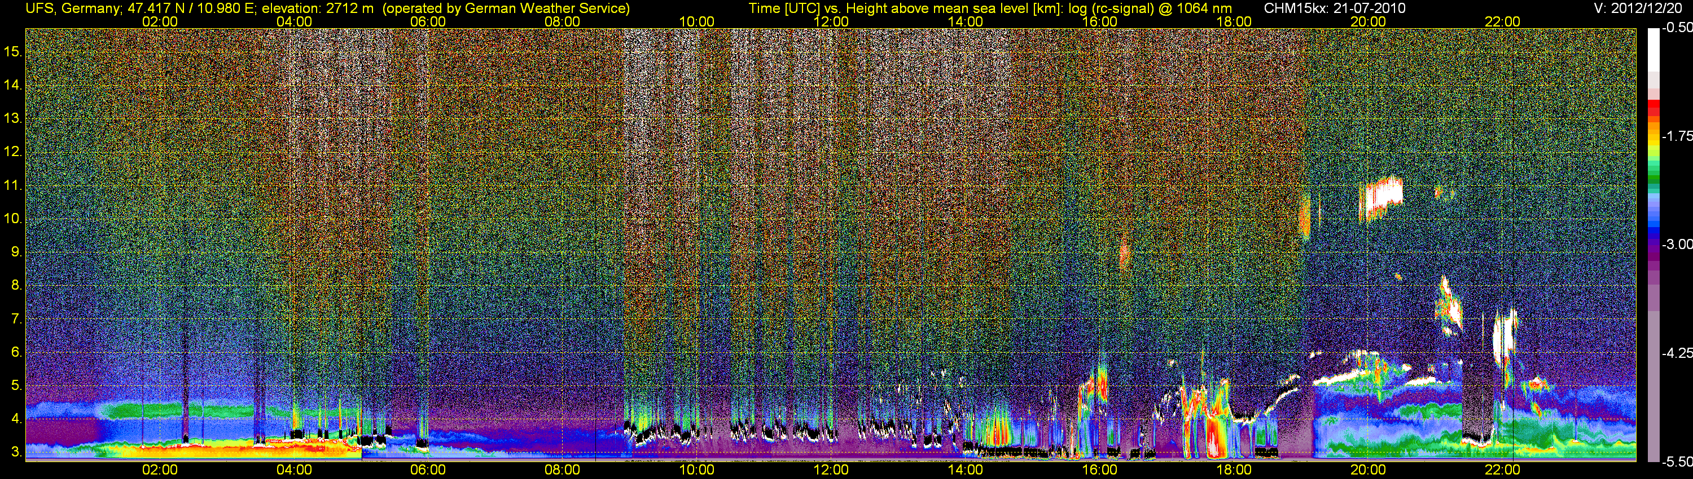The image size is (1693, 479).
Task: Click the height axis label "10."
Action: pos(12,219)
